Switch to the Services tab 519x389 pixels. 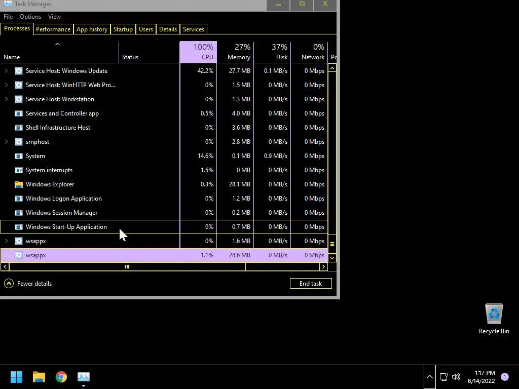click(x=194, y=29)
